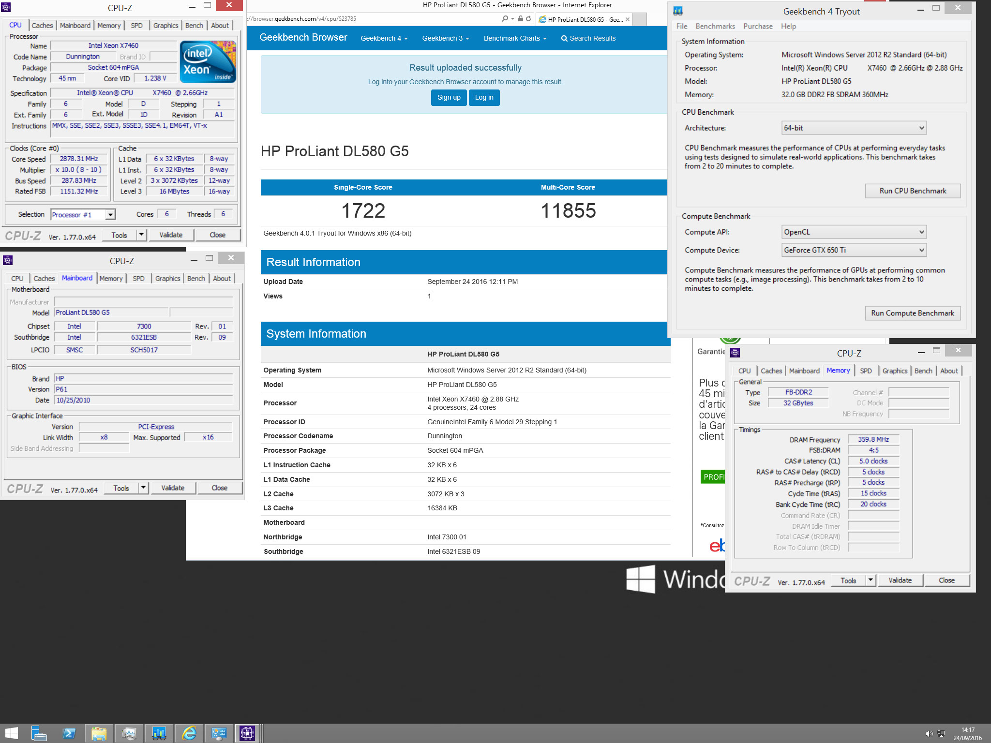
Task: Click the DRAM Frequency 359.8 MHz value
Action: 873,440
